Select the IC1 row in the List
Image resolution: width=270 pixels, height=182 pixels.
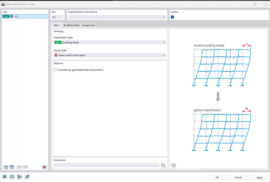[25, 16]
